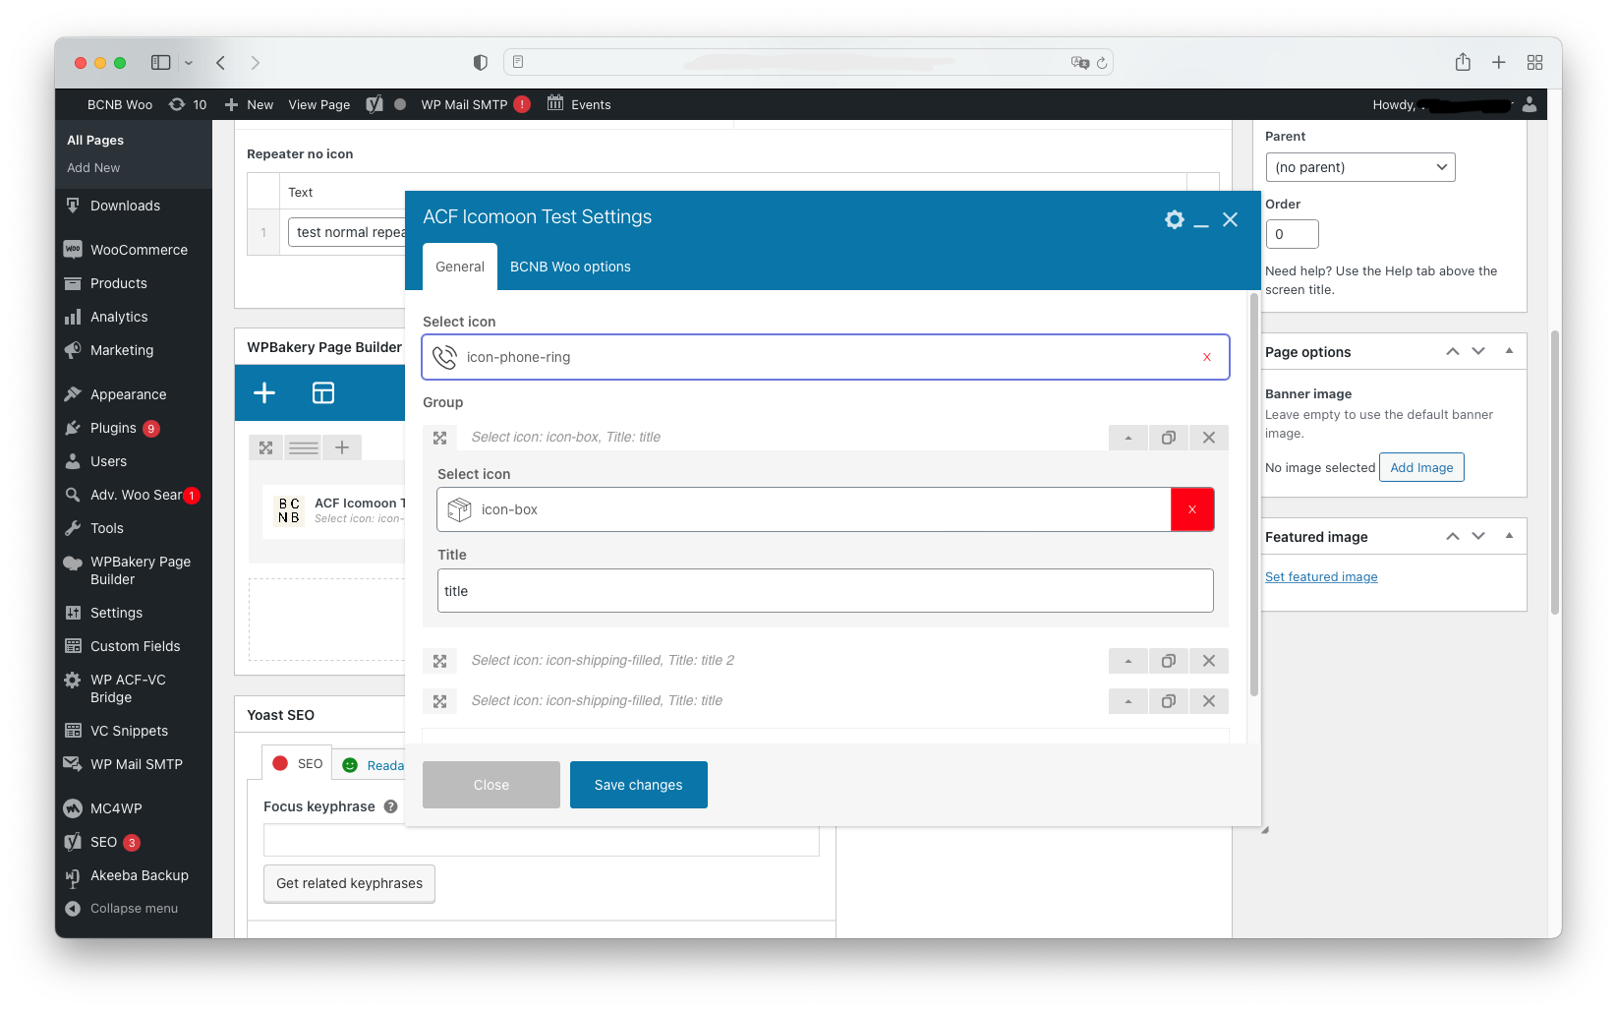Open the New content menu in admin bar
Screen dimensions: 1617x1011
(249, 104)
